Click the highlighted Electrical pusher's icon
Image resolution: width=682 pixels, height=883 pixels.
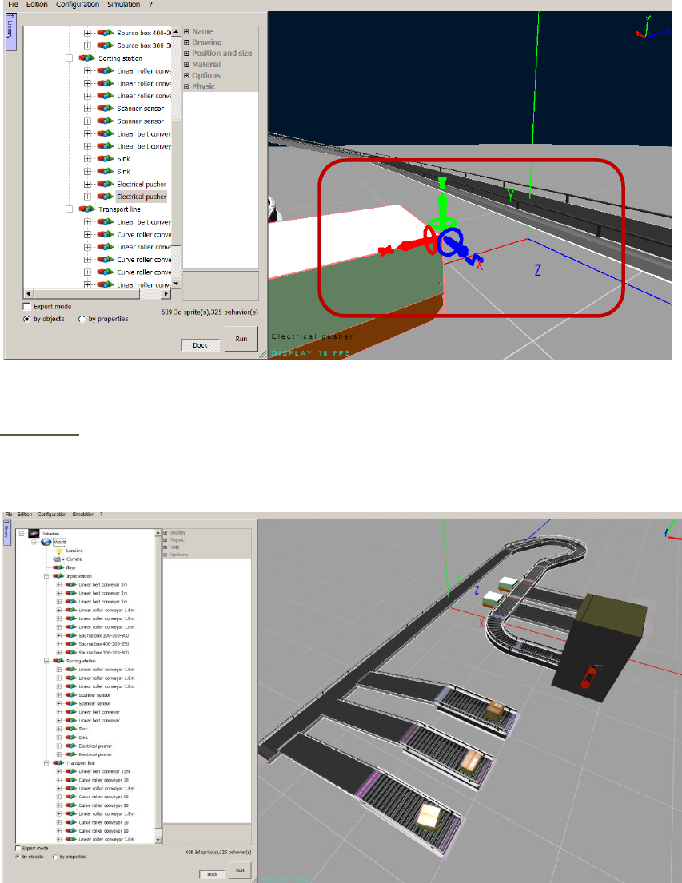(106, 197)
